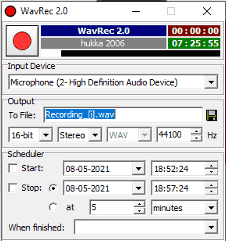This screenshot has height=241, width=226.
Task: Select the Stop date radio button
Action: pyautogui.click(x=53, y=188)
